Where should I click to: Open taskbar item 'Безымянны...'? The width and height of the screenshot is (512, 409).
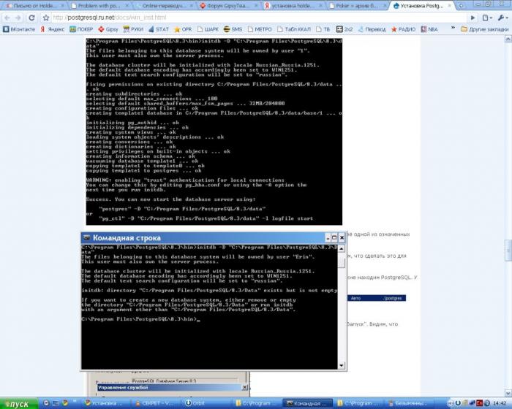(408, 403)
